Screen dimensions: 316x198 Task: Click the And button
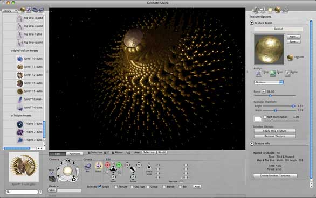pos(197,187)
